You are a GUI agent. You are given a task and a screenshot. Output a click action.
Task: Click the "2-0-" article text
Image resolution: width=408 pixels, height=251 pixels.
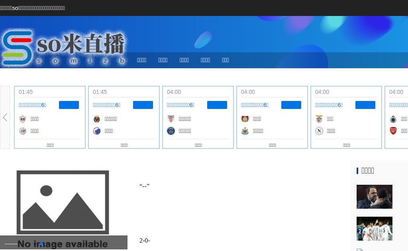pos(145,241)
